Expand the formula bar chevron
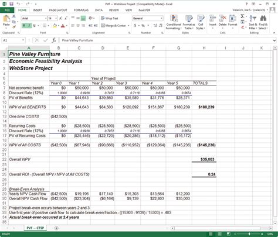 click(x=274, y=40)
